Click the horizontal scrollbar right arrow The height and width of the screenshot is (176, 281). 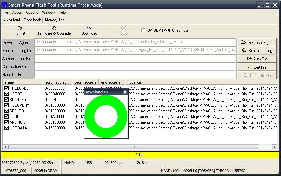coord(274,147)
